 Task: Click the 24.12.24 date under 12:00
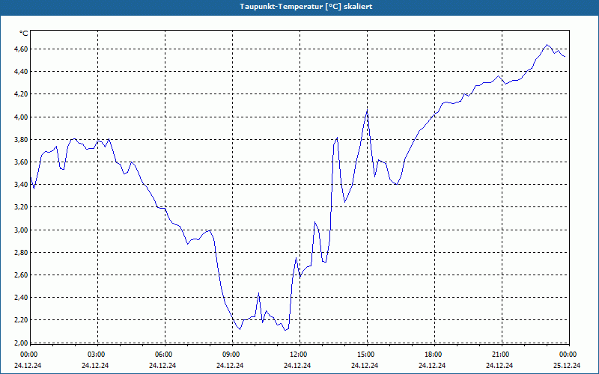[297, 366]
